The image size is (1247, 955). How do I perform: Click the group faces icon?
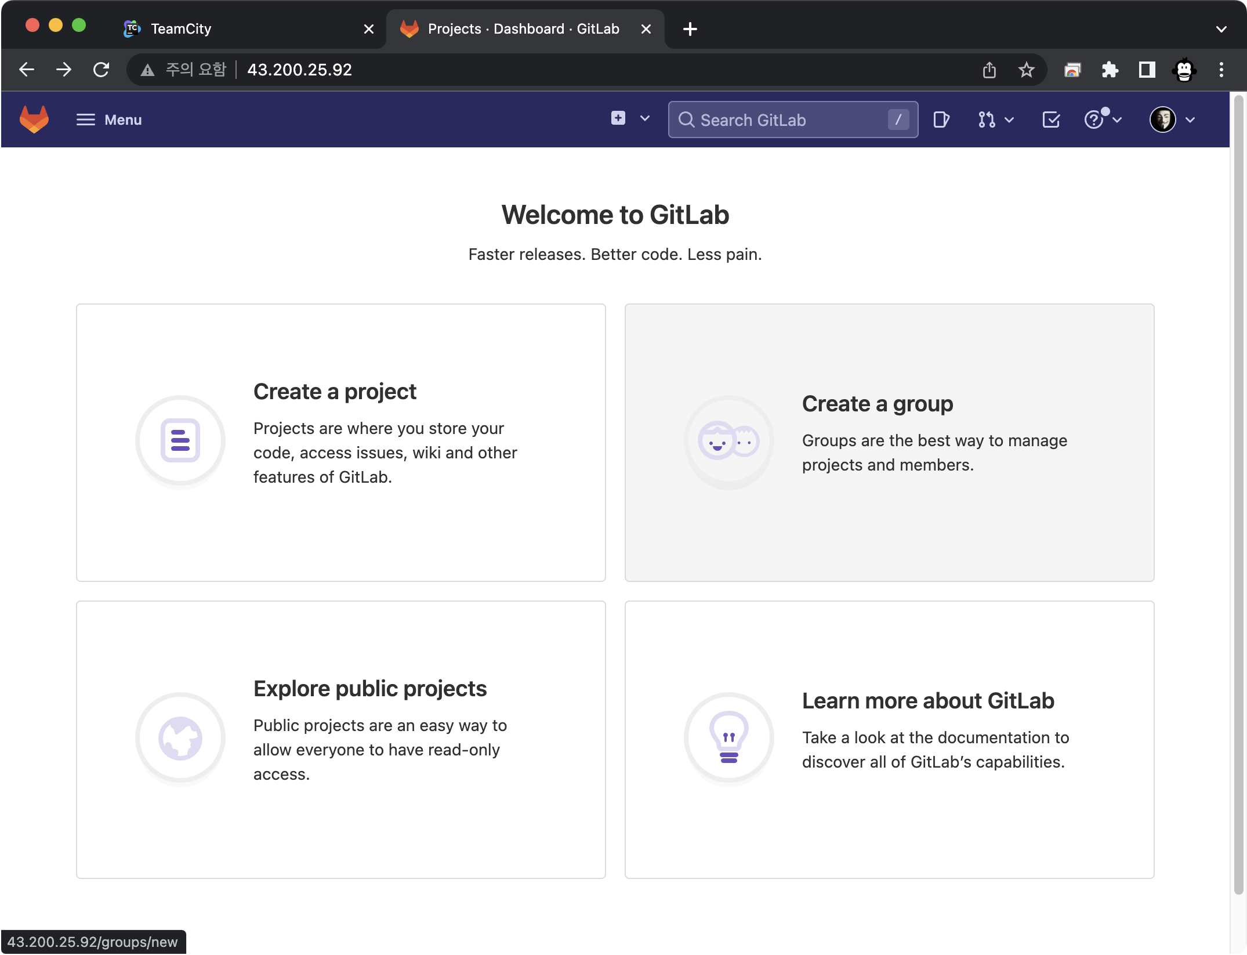(x=729, y=440)
